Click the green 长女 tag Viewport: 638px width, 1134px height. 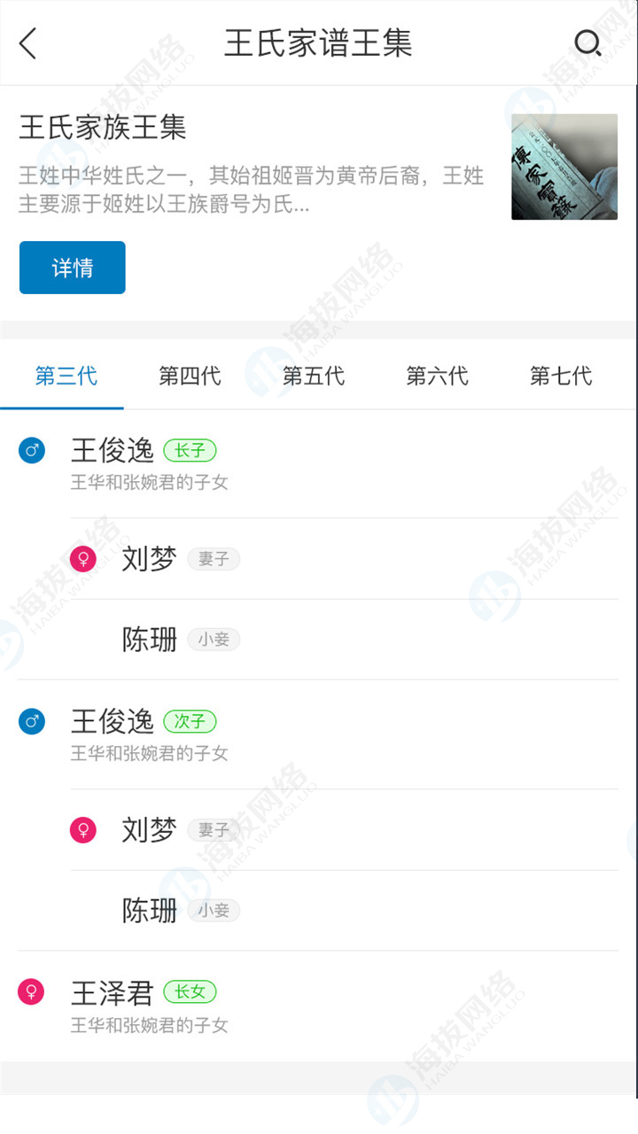point(190,992)
